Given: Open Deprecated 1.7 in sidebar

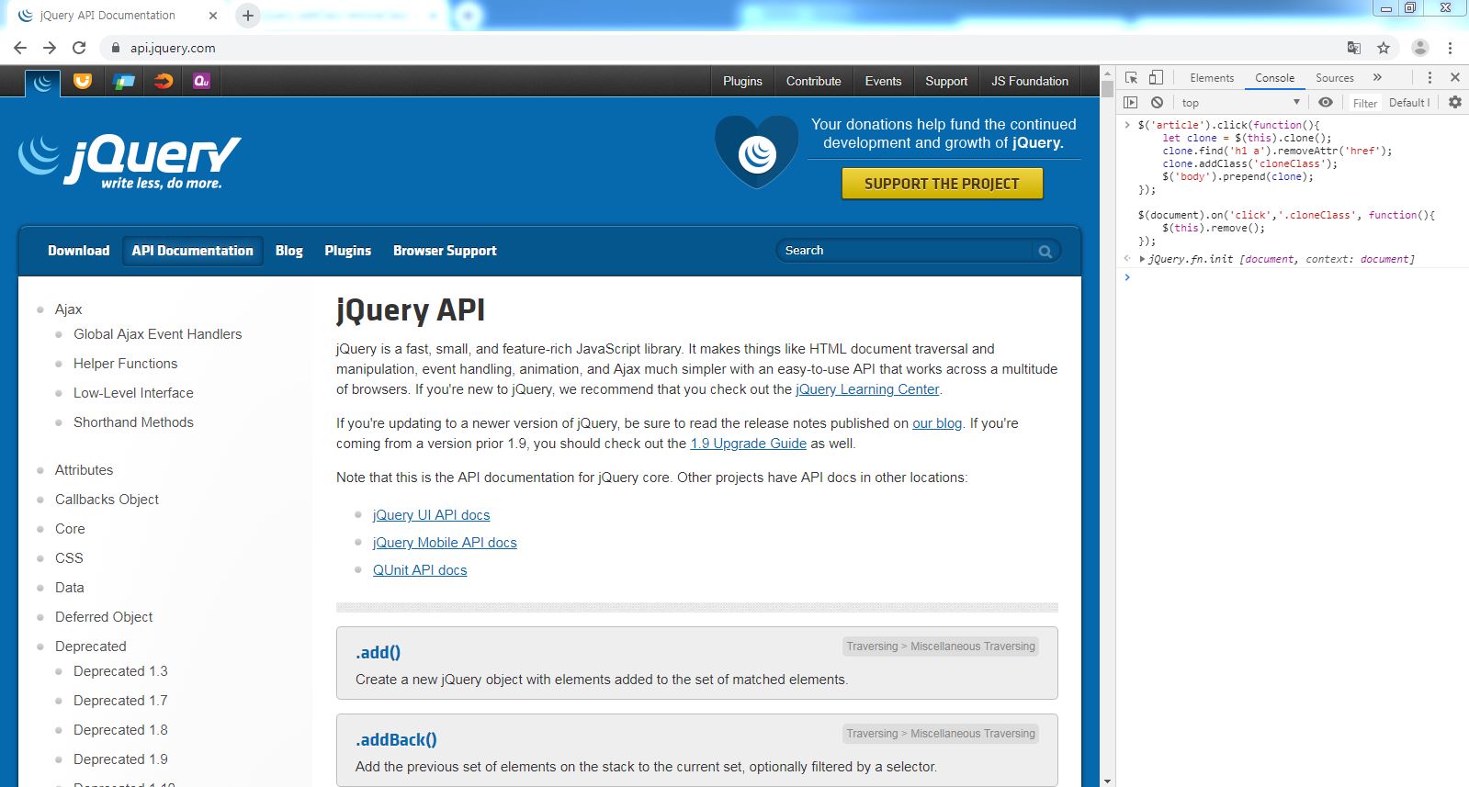Looking at the screenshot, I should 120,701.
